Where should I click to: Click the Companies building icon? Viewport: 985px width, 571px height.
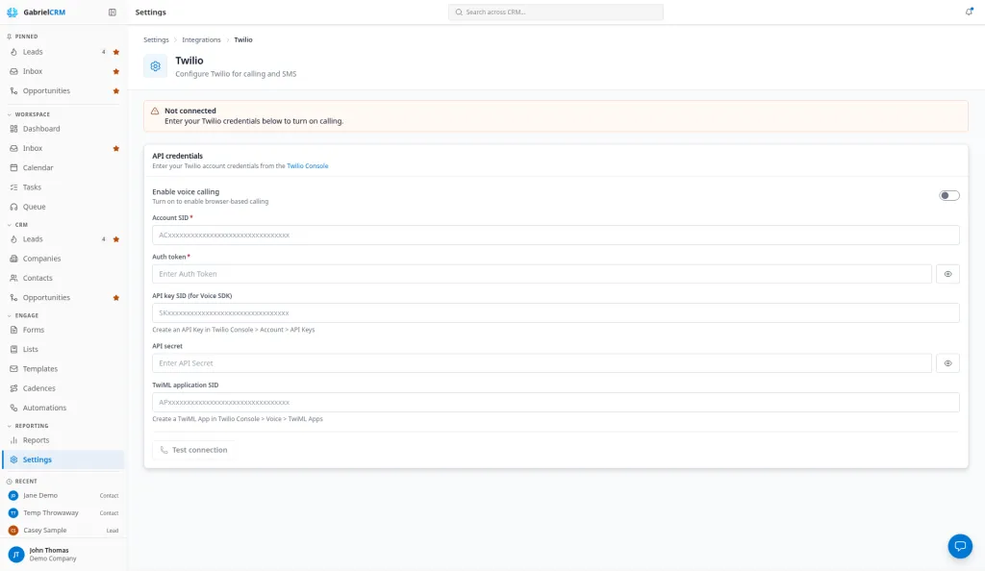(13, 259)
